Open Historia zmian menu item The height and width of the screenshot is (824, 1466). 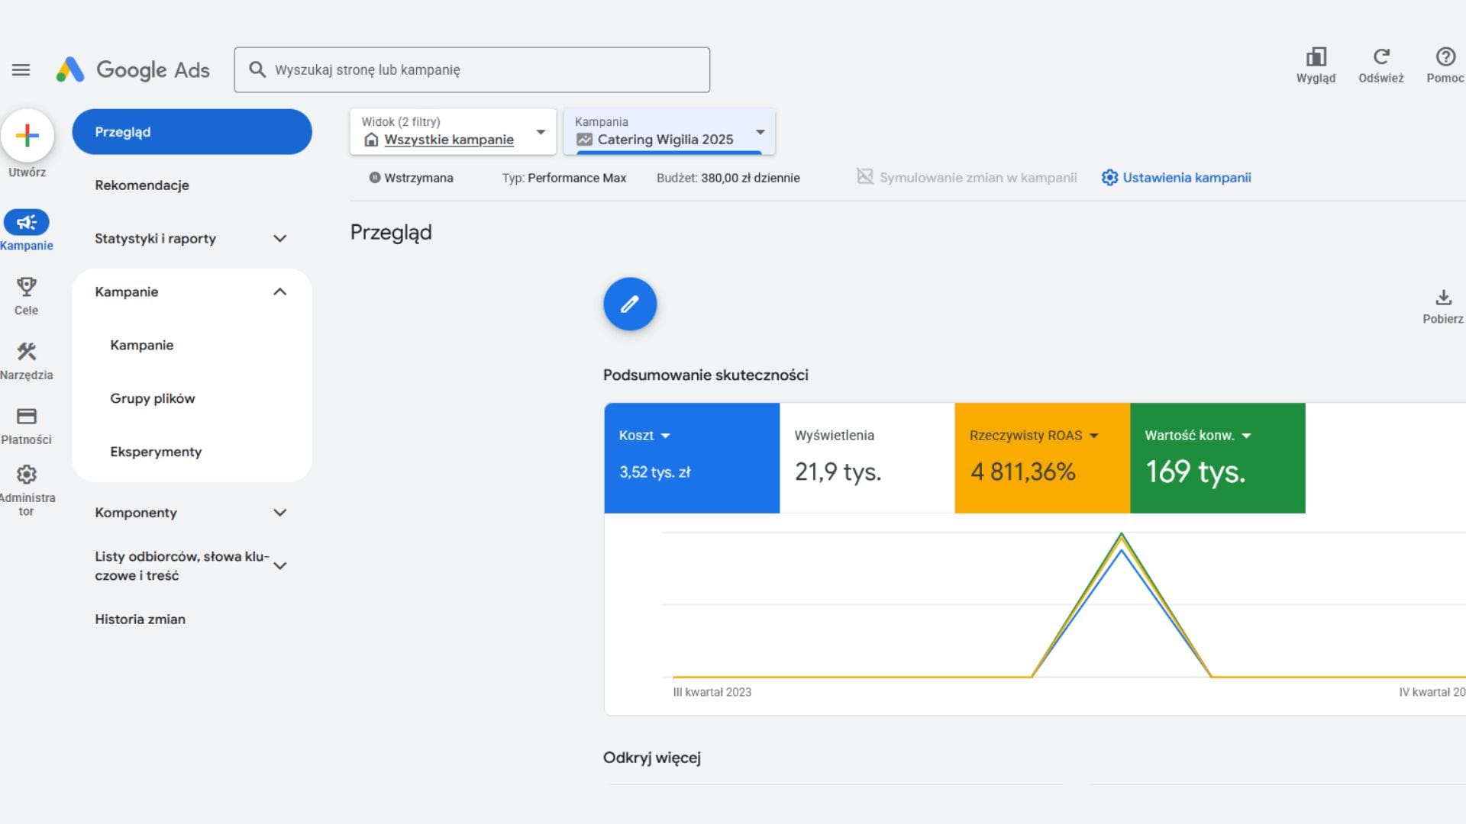140,620
